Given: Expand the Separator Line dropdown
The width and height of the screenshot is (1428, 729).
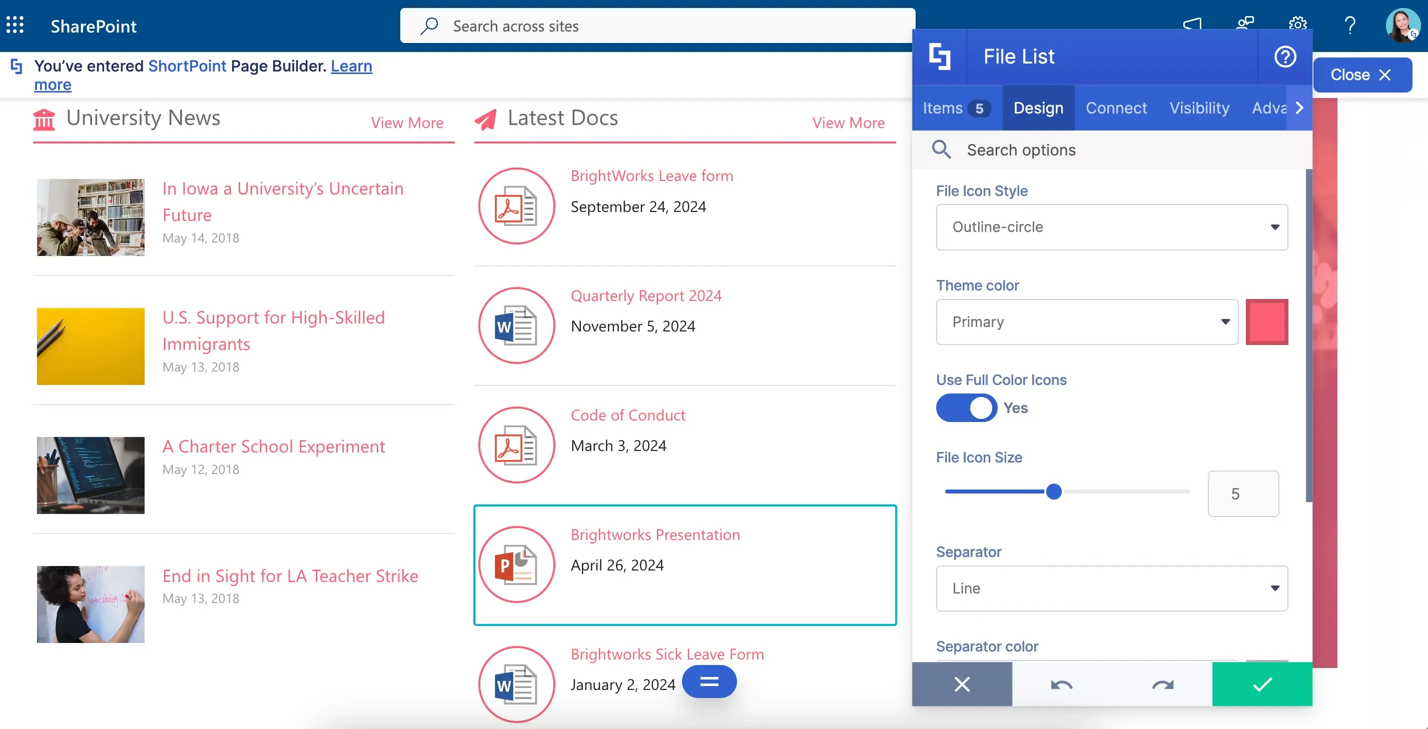Looking at the screenshot, I should point(1111,588).
